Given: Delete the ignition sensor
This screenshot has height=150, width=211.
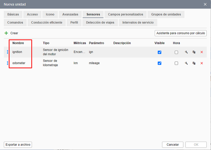Looking at the screenshot, I should coord(202,52).
